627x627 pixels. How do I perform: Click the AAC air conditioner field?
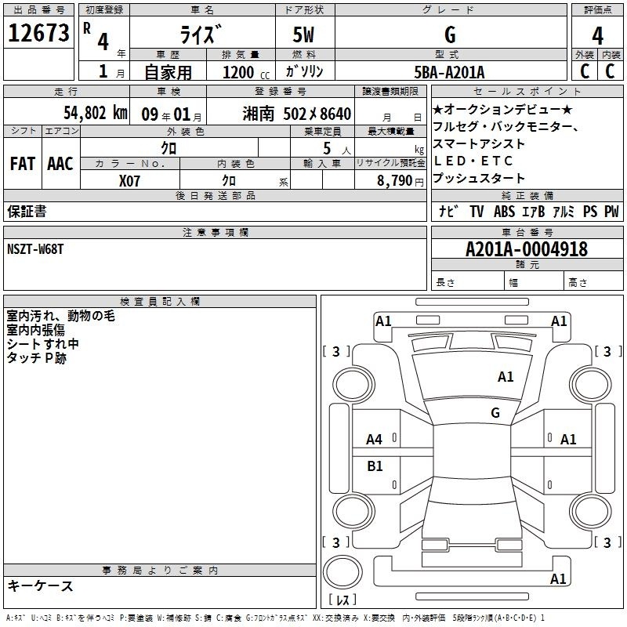pos(60,164)
